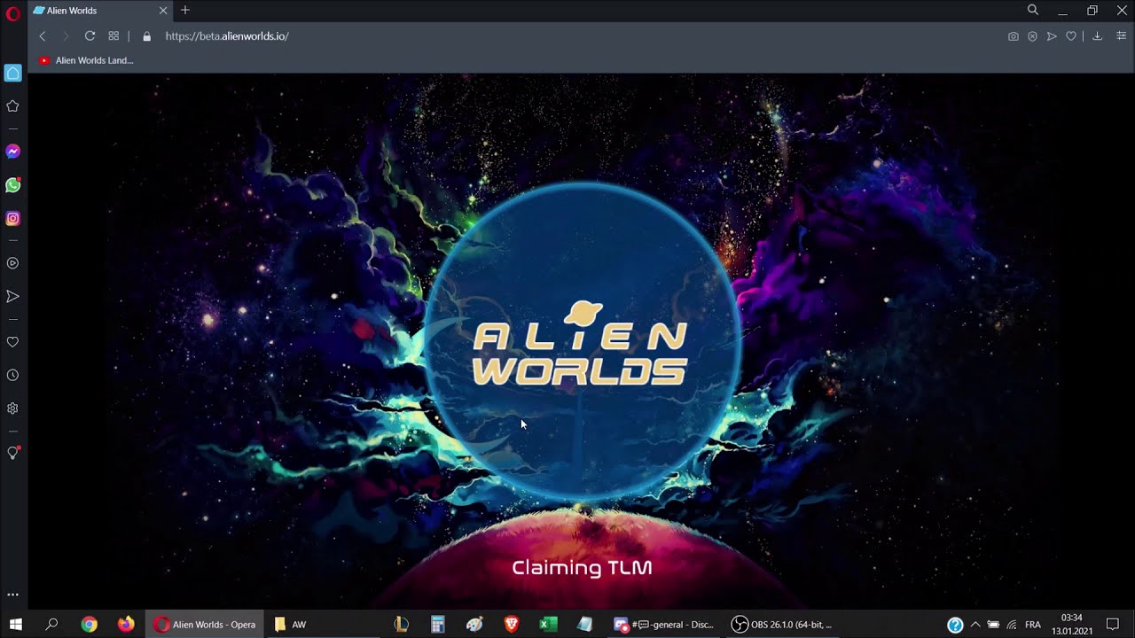This screenshot has width=1135, height=638.
Task: Open the lightbulb tips icon in sidebar
Action: (x=13, y=453)
